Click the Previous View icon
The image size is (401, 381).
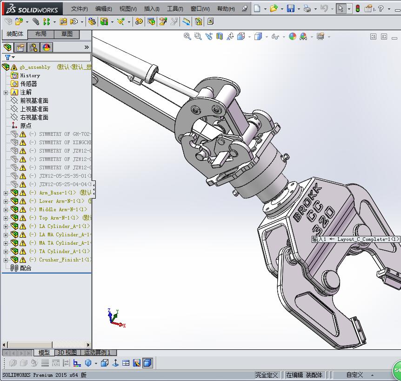point(209,36)
